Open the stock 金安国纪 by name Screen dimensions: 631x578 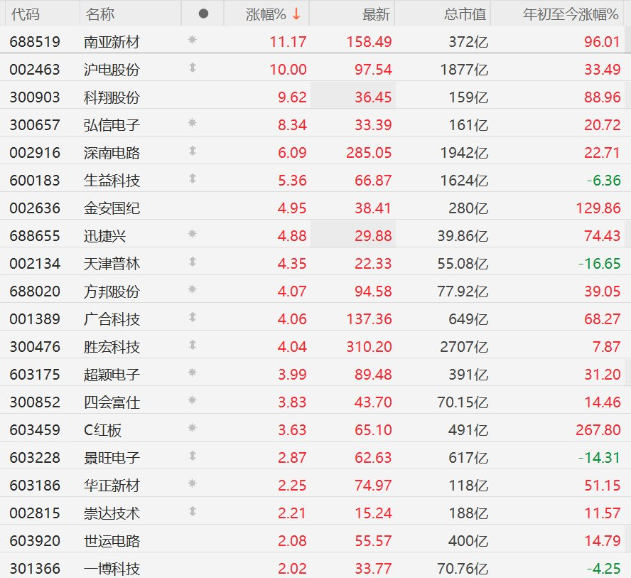click(112, 208)
